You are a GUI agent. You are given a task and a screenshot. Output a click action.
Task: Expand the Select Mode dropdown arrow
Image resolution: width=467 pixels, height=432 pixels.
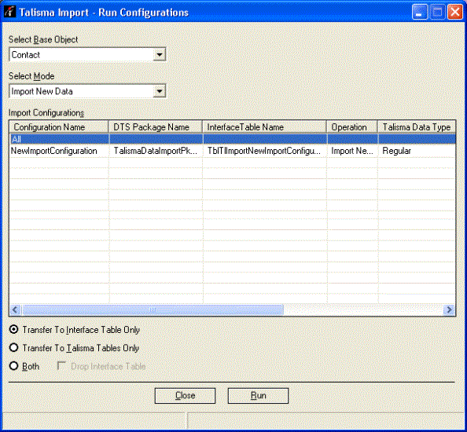coord(160,91)
